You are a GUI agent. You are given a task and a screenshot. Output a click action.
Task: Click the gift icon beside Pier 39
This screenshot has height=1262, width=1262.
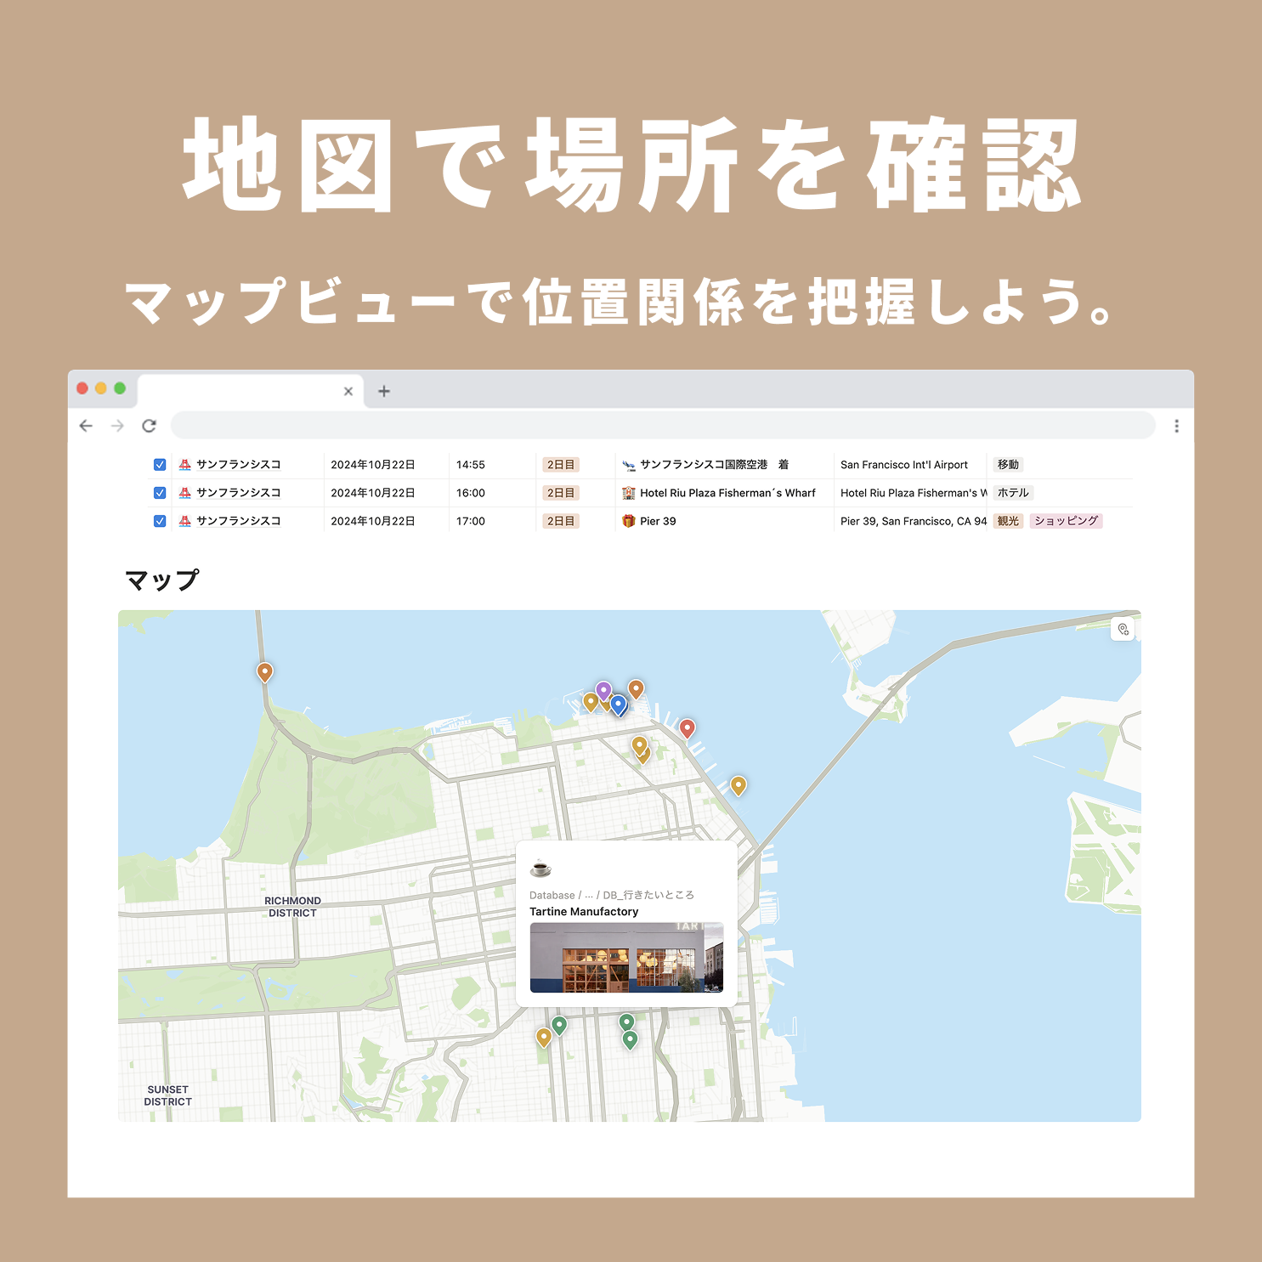click(628, 520)
